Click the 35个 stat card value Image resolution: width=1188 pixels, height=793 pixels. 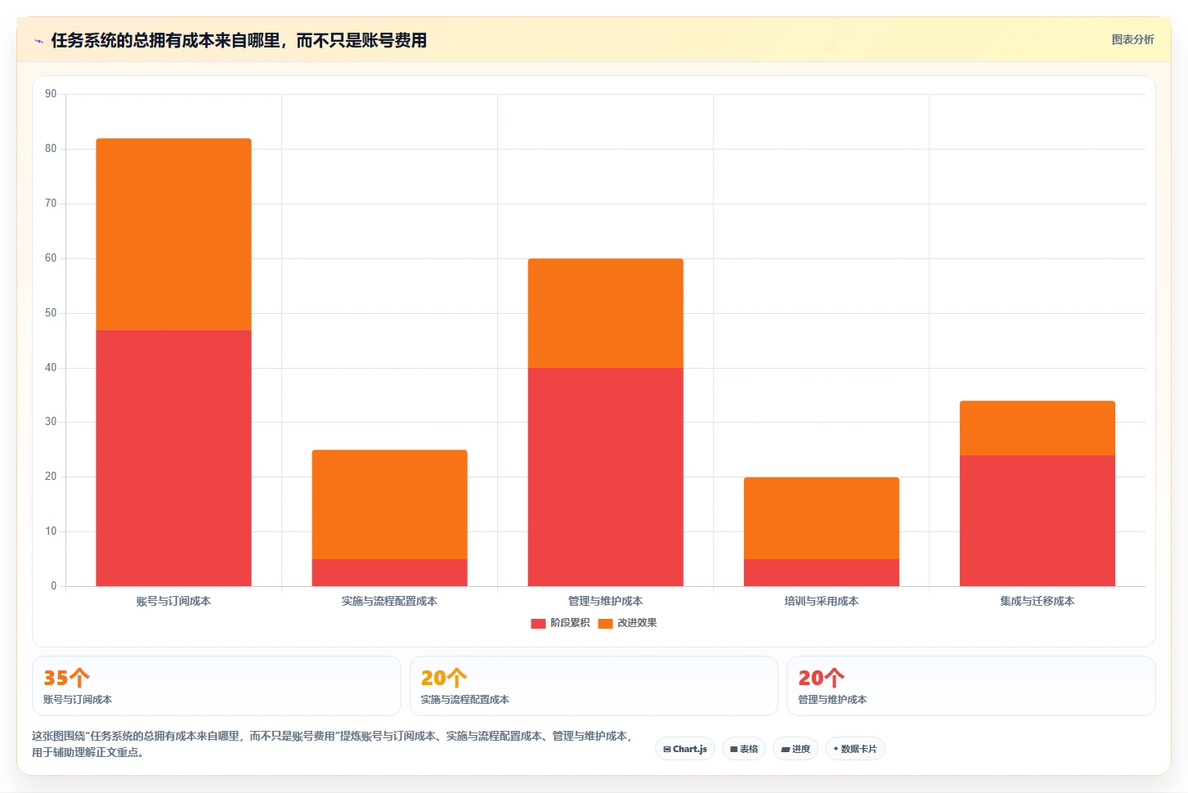click(66, 678)
